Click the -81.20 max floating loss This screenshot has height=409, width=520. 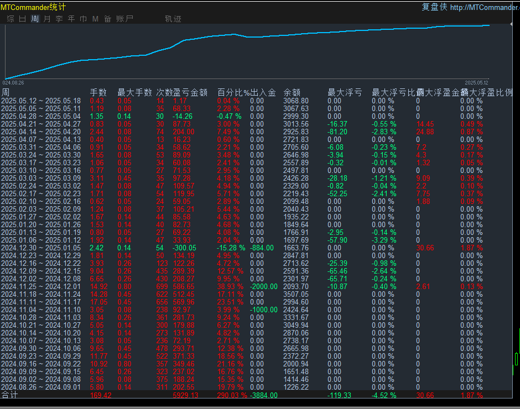(x=337, y=132)
